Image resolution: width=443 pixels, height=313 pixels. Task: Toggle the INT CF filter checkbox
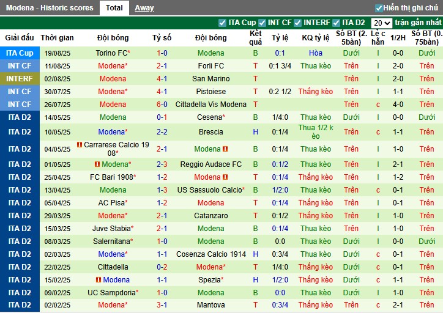click(x=262, y=23)
